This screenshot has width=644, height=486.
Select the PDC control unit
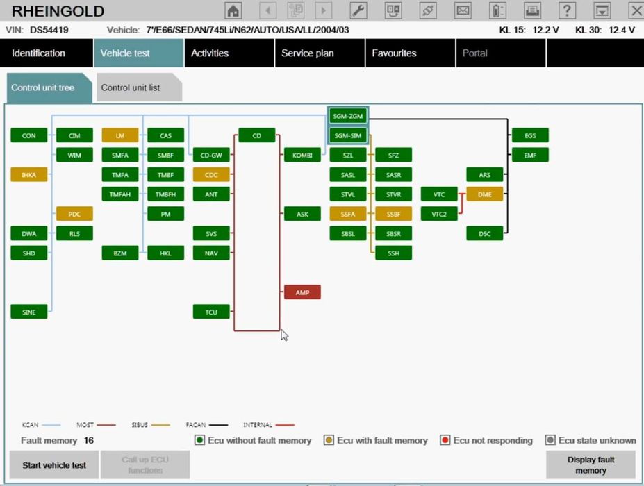point(74,214)
